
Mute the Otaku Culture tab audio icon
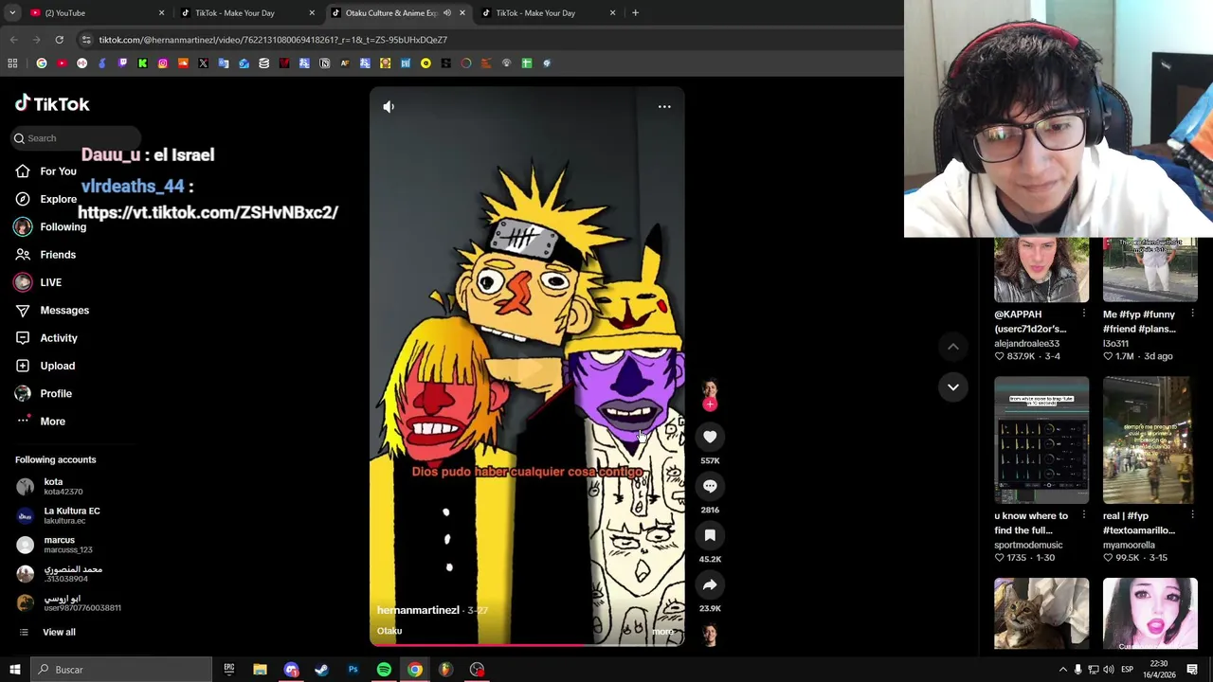coord(446,13)
